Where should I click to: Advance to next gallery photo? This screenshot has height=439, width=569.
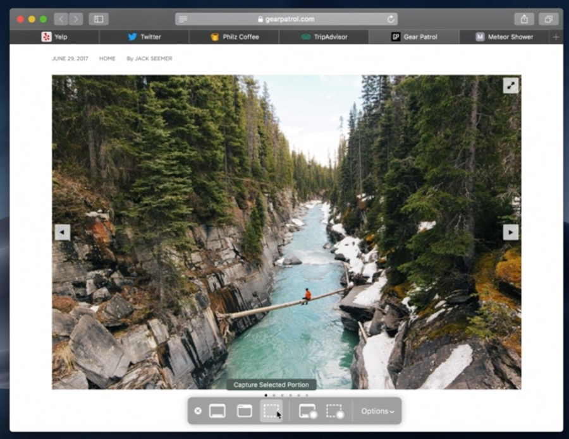click(510, 232)
